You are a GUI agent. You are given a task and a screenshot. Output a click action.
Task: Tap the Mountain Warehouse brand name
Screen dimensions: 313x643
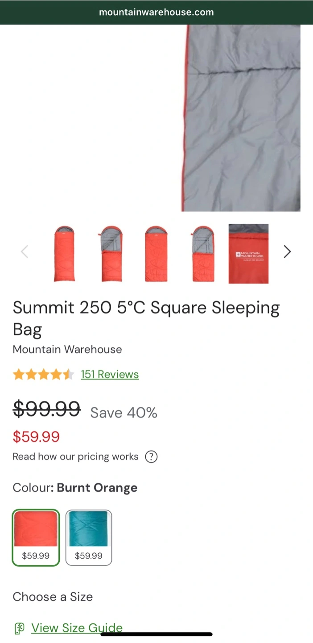[x=67, y=349]
